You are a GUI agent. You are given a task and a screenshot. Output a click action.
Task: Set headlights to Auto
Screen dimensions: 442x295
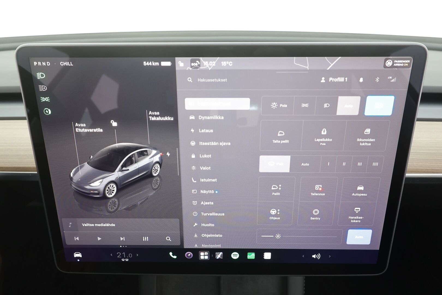(x=348, y=106)
